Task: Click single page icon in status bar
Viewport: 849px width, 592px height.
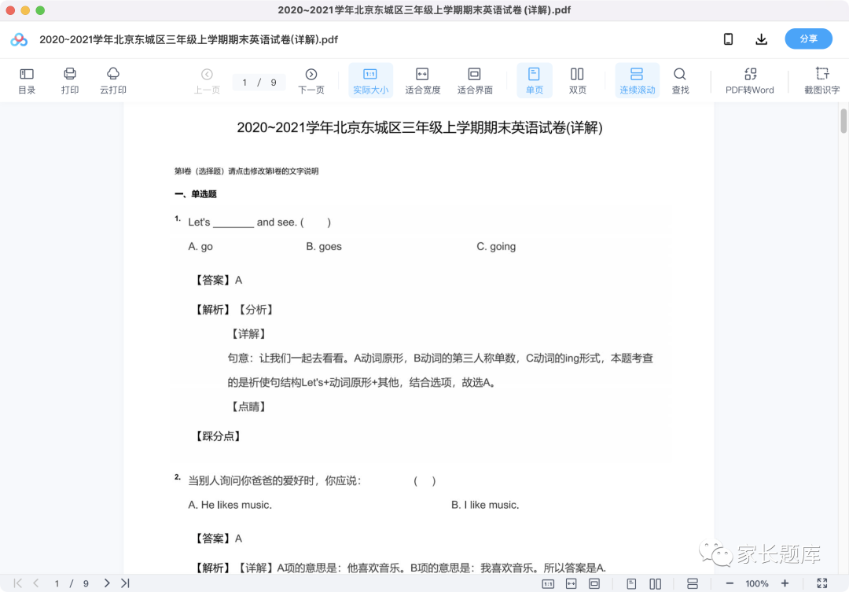Action: (x=631, y=584)
